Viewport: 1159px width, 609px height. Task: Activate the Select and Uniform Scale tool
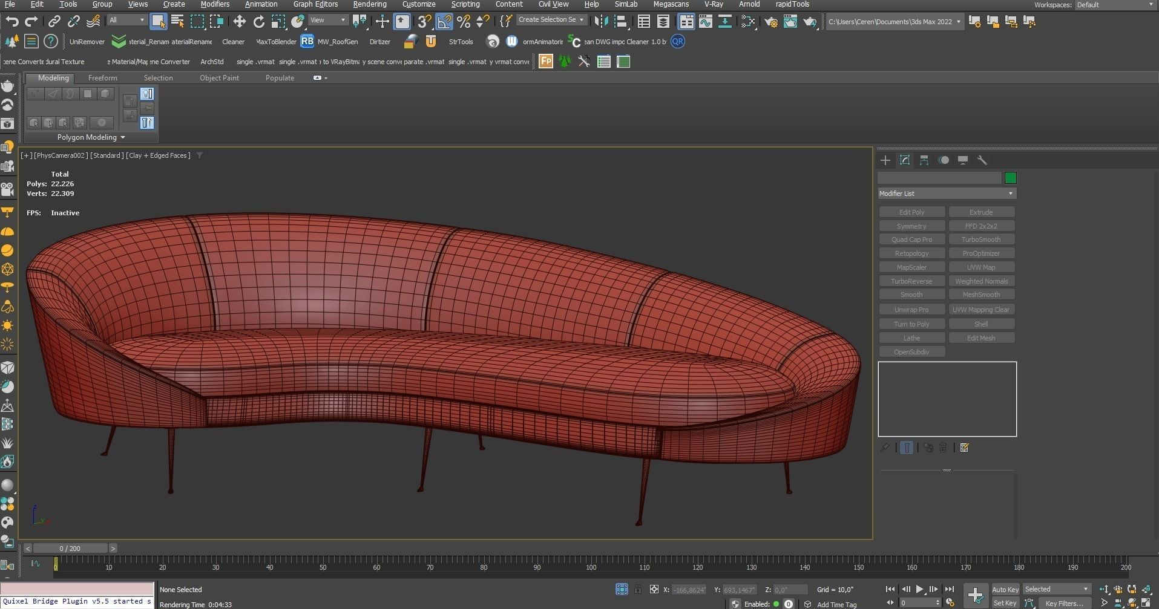(278, 21)
